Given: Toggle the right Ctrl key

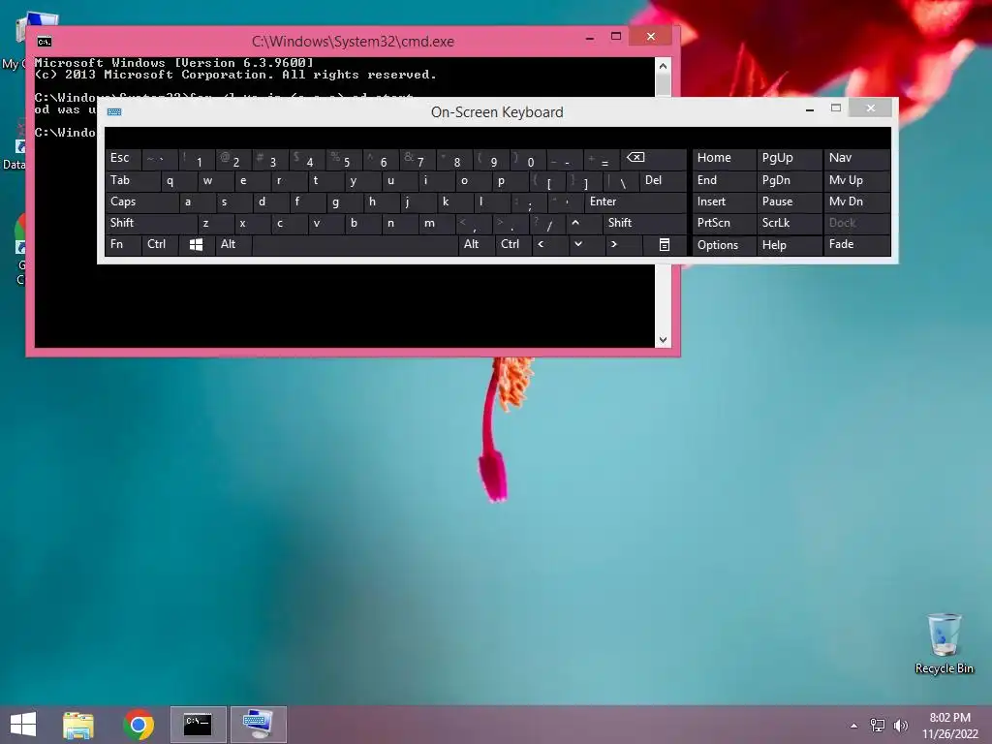Looking at the screenshot, I should click(513, 245).
